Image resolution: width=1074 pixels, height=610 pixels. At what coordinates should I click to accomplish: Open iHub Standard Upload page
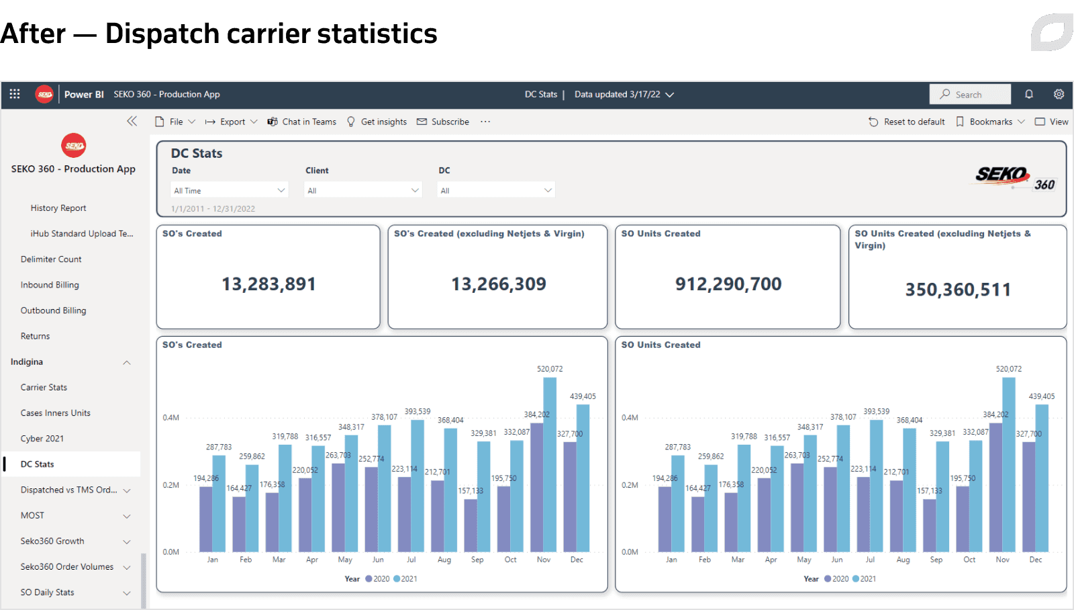pos(82,234)
